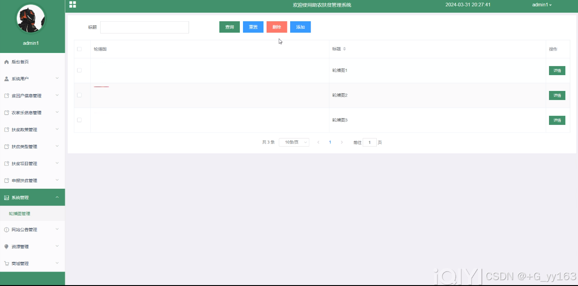Expand 扶贫项目管理 with its chevron
Image resolution: width=578 pixels, height=286 pixels.
57,163
